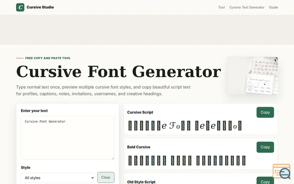Click the Style label
The image size is (294, 184).
[x=25, y=167]
